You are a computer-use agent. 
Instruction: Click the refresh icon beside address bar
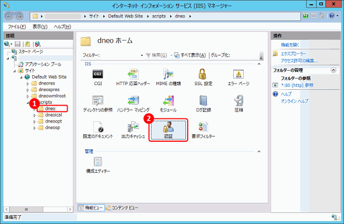(x=306, y=16)
